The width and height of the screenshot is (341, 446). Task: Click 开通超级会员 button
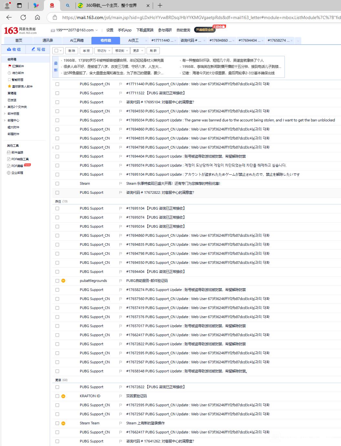coord(205,30)
